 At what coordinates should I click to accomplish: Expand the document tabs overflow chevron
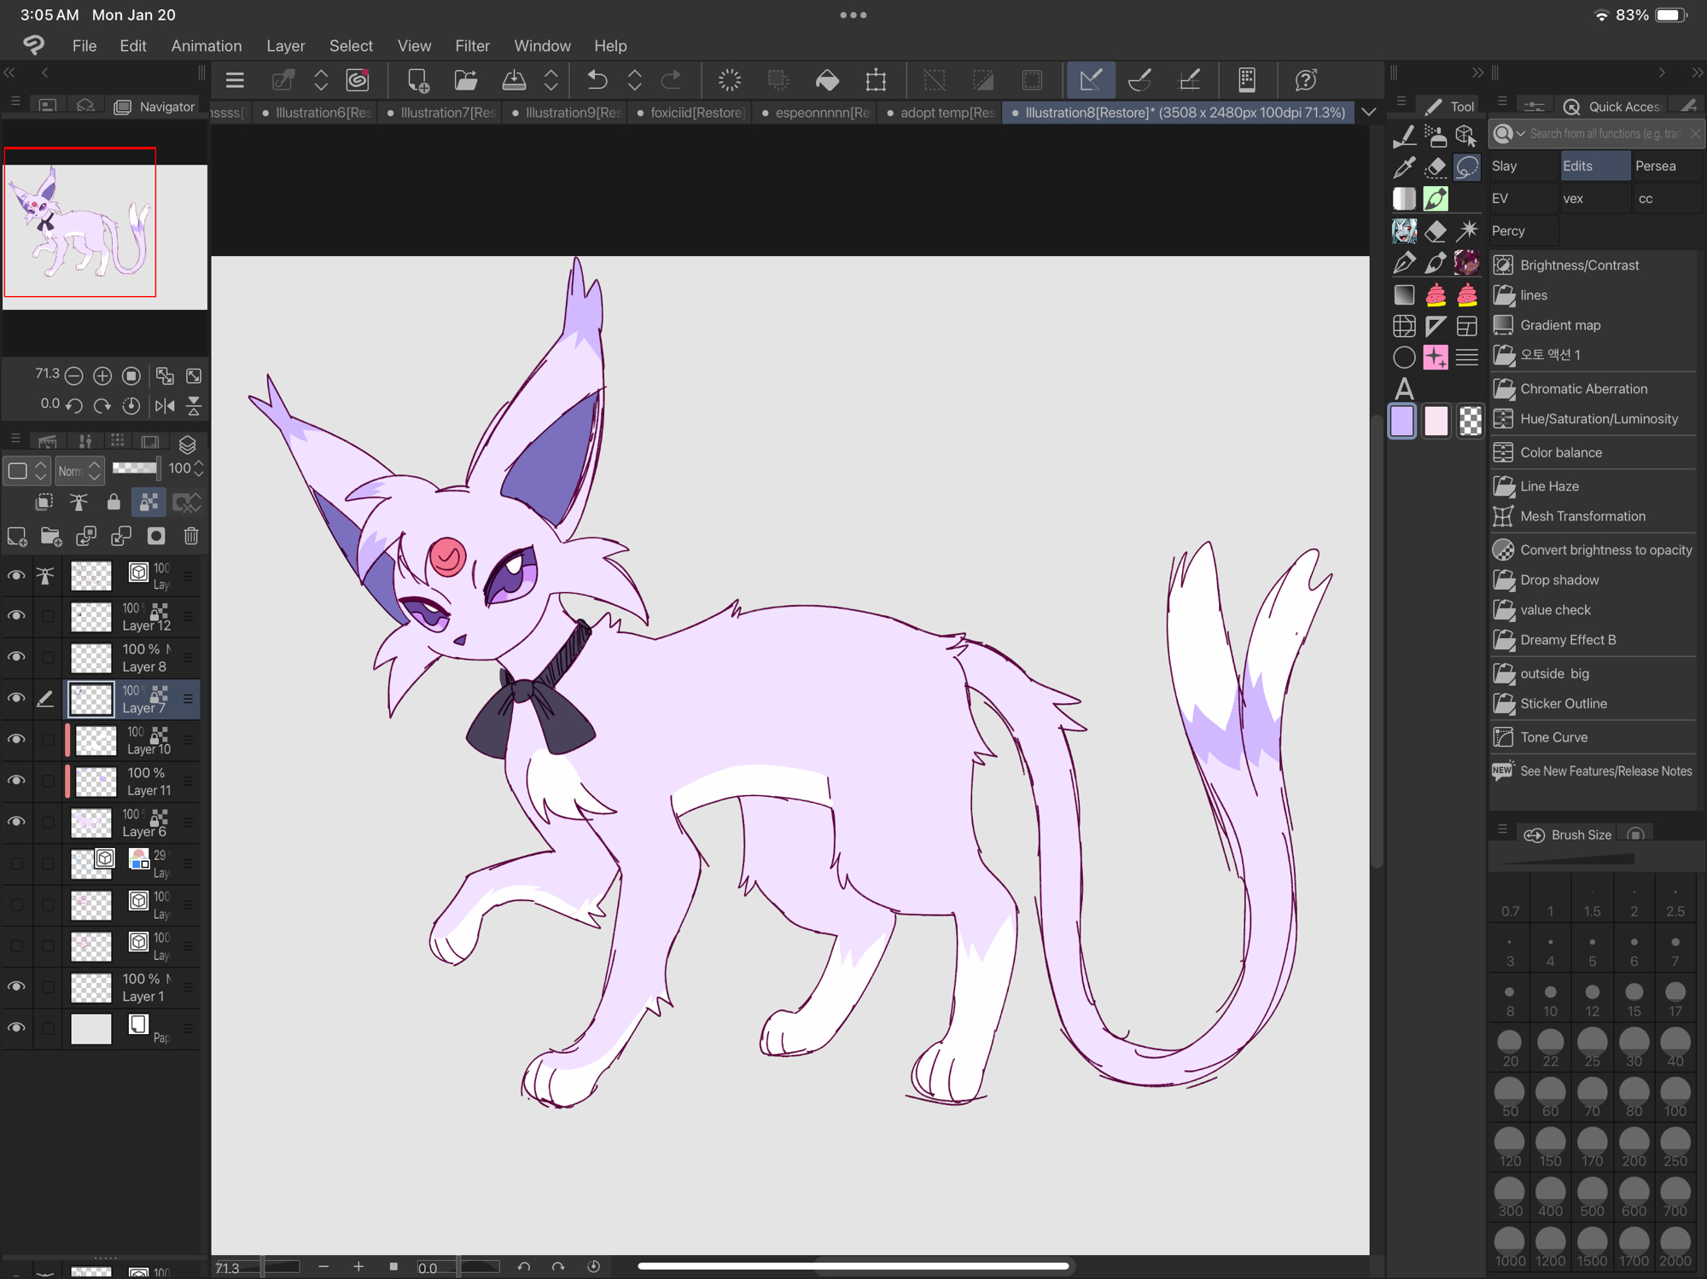click(1368, 113)
